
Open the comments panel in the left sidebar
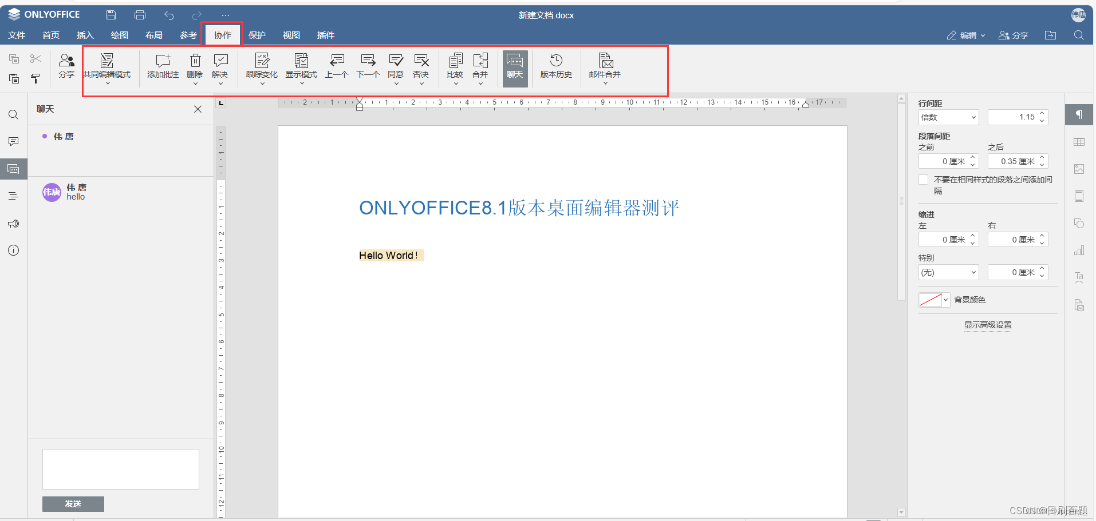click(x=13, y=141)
